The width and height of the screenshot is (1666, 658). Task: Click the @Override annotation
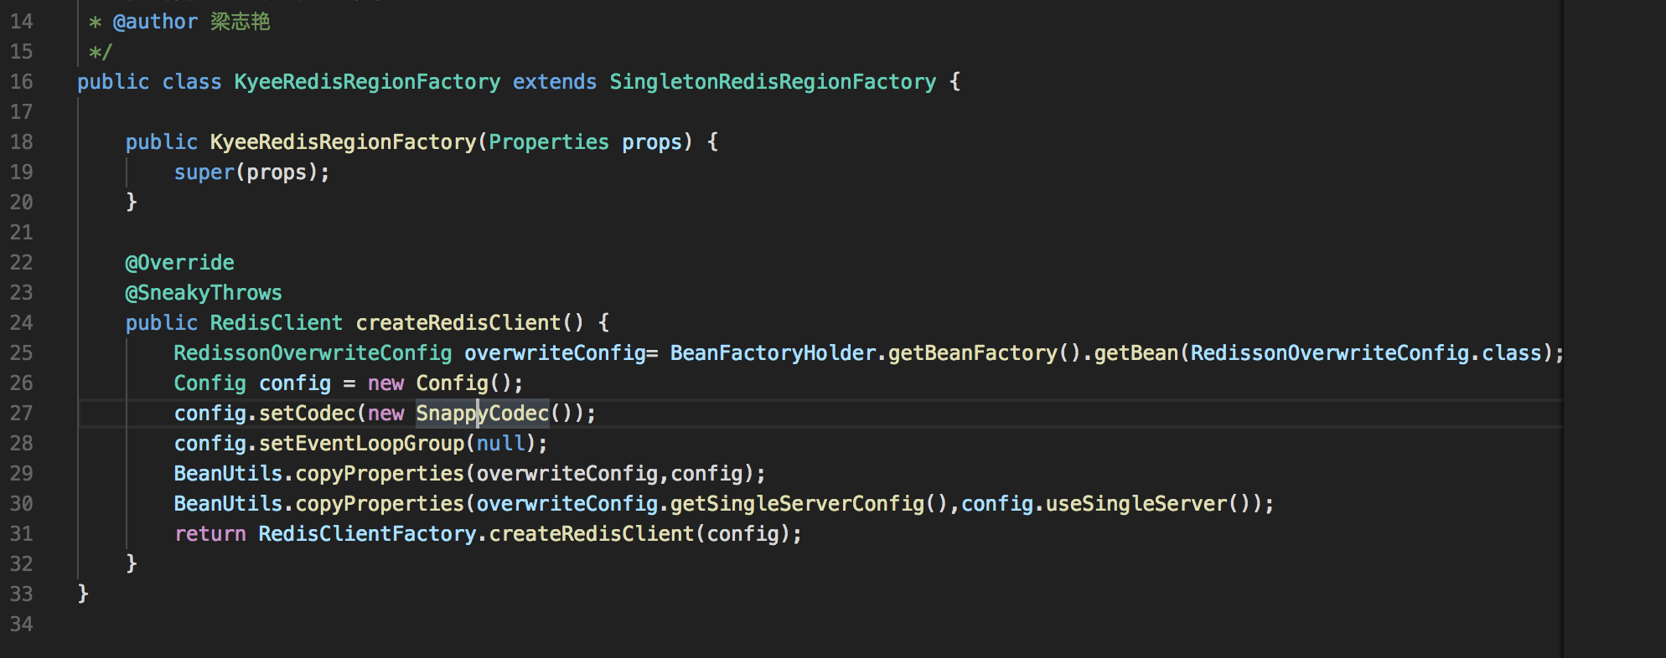pyautogui.click(x=180, y=263)
